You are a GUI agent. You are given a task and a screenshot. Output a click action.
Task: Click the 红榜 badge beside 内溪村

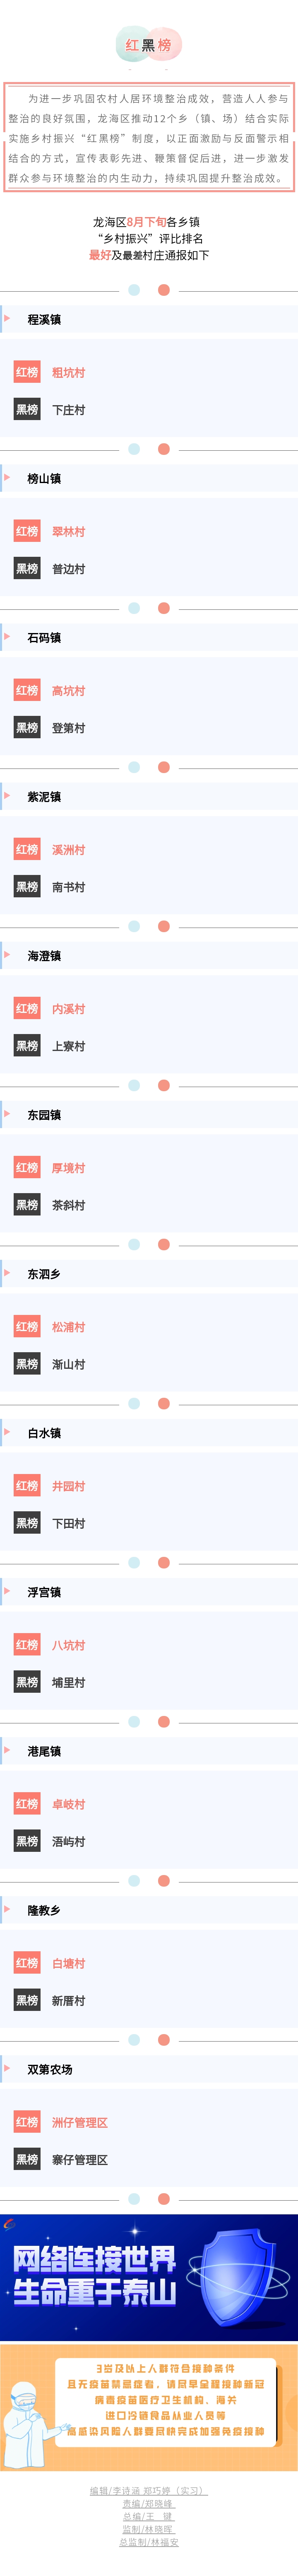[27, 1008]
